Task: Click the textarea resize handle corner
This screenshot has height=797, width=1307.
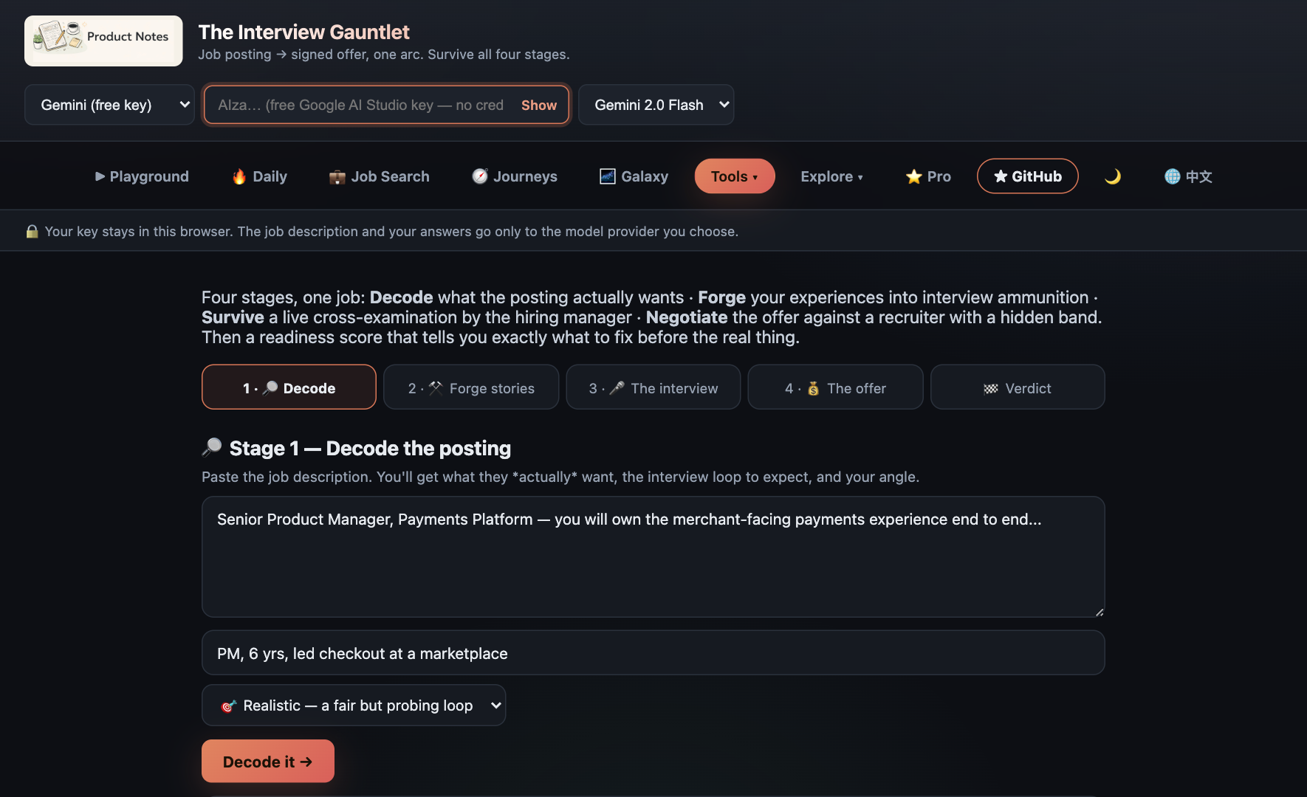Action: tap(1099, 611)
